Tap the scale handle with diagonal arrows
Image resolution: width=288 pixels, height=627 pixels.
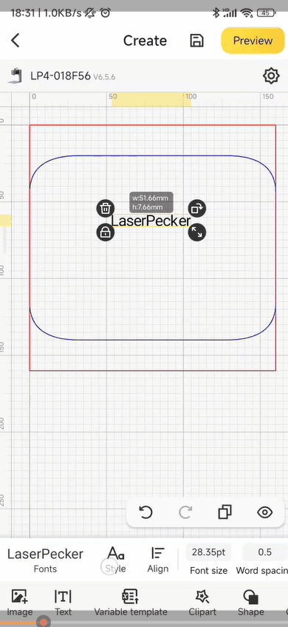pos(196,232)
